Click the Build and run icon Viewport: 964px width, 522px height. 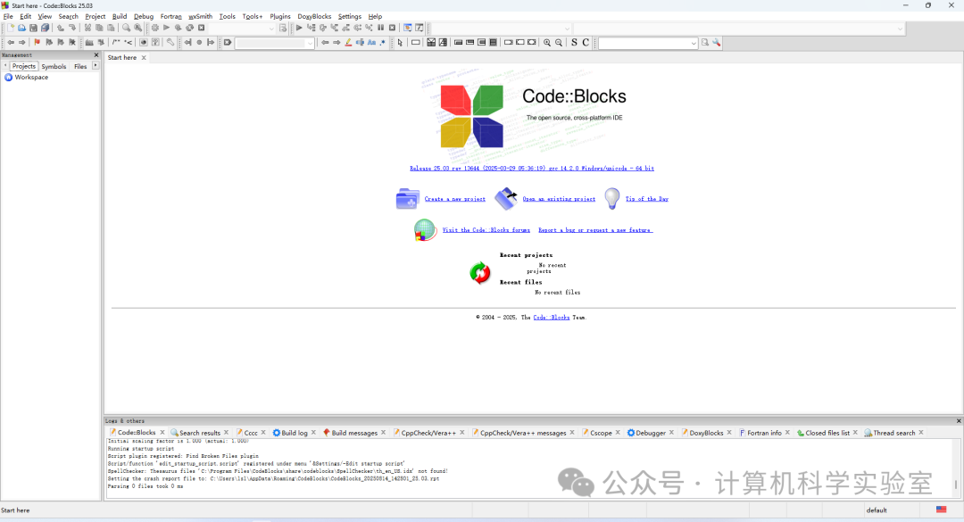pos(178,29)
